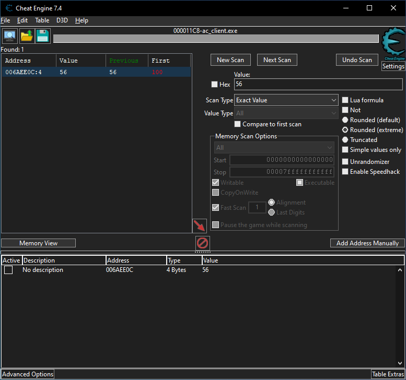Toggle Compare to first scan checkbox

tap(238, 124)
